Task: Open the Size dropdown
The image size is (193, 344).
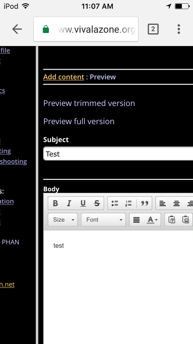Action: [x=63, y=220]
